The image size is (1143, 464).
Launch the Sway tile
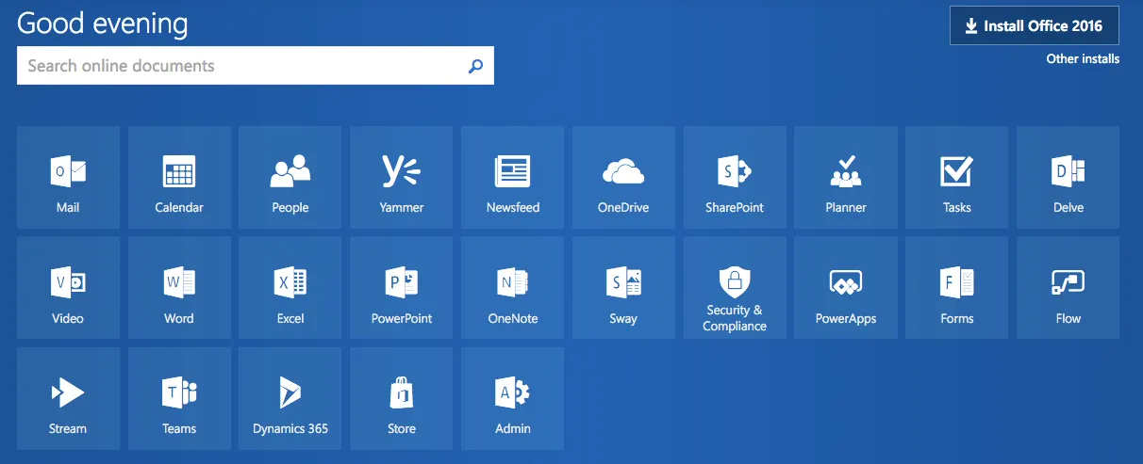[623, 288]
